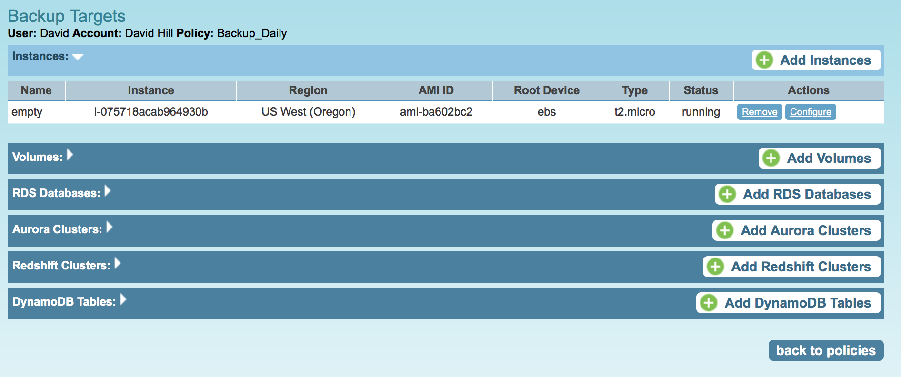Click the Instances: section label
The width and height of the screenshot is (901, 377).
tap(40, 56)
